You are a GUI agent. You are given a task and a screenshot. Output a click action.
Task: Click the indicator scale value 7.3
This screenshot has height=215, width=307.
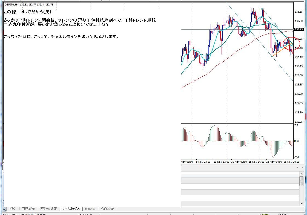296,125
